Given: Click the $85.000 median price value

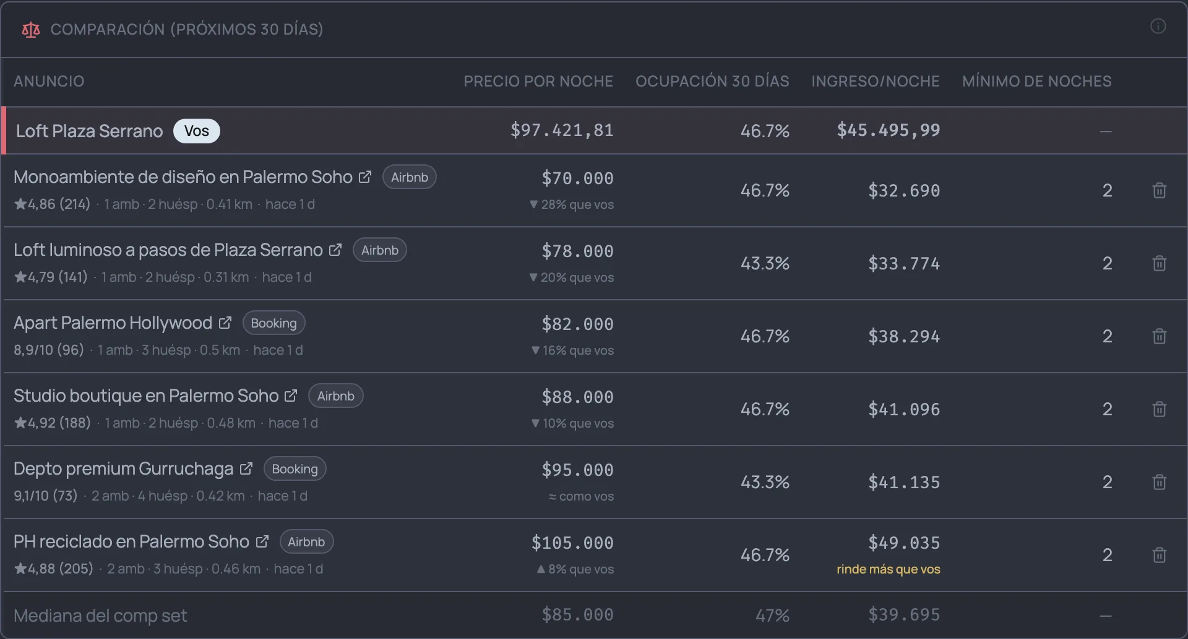Looking at the screenshot, I should click(577, 615).
